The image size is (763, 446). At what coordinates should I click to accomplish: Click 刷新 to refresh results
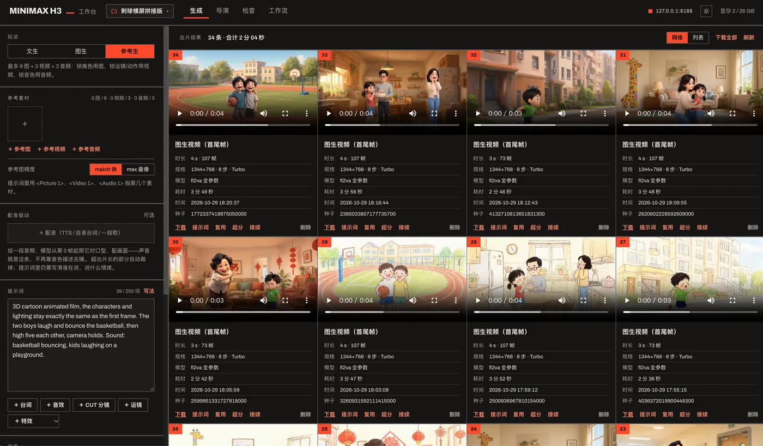[749, 38]
